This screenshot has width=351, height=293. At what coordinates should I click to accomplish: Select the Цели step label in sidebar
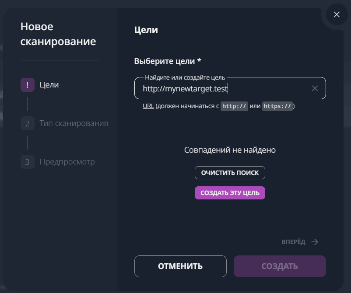point(49,85)
